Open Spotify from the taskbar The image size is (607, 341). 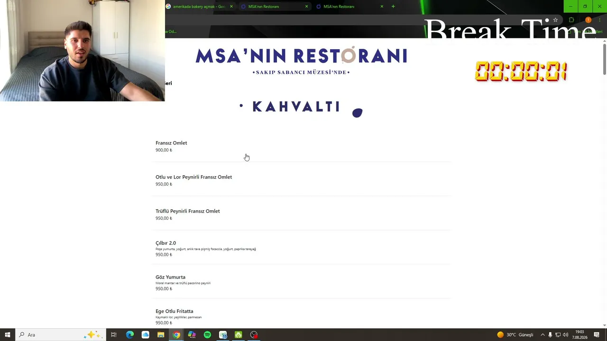click(x=207, y=335)
